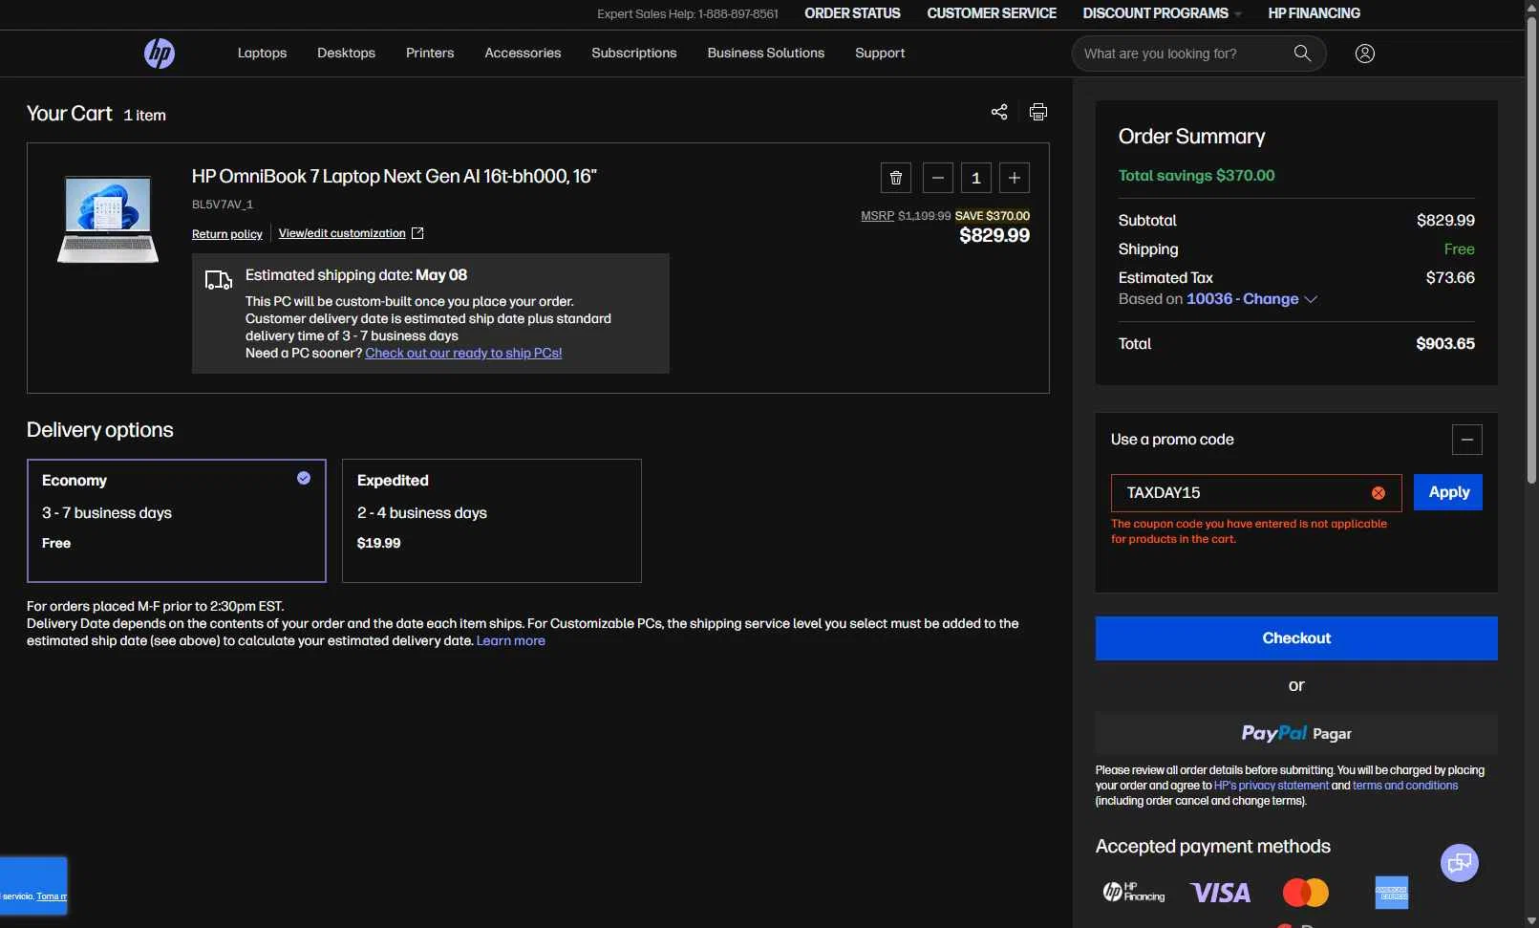This screenshot has width=1539, height=928.
Task: Open the Accessories menu
Action: tap(523, 54)
